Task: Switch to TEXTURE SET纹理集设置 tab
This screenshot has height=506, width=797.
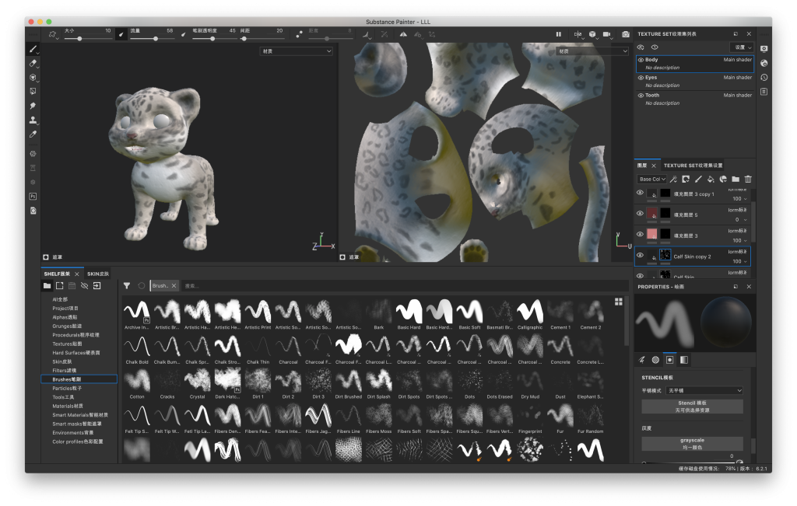Action: pyautogui.click(x=693, y=166)
